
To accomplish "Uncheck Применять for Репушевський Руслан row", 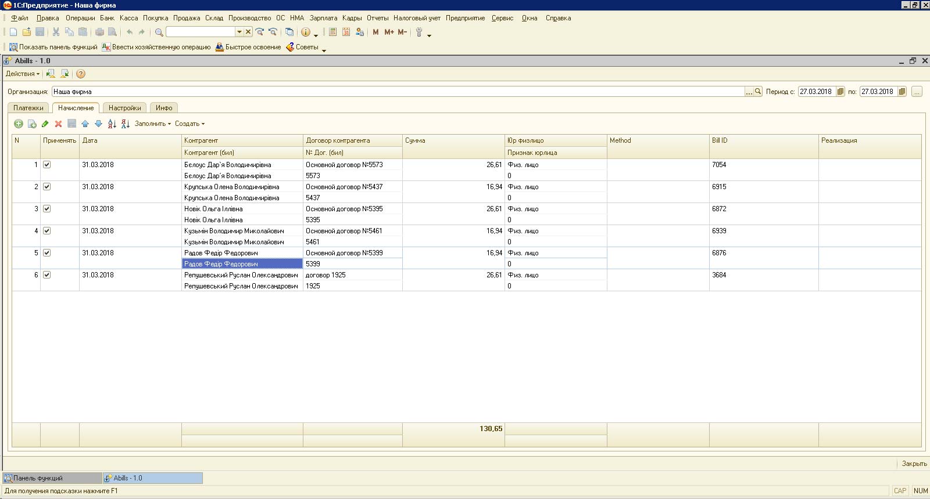I will 47,275.
